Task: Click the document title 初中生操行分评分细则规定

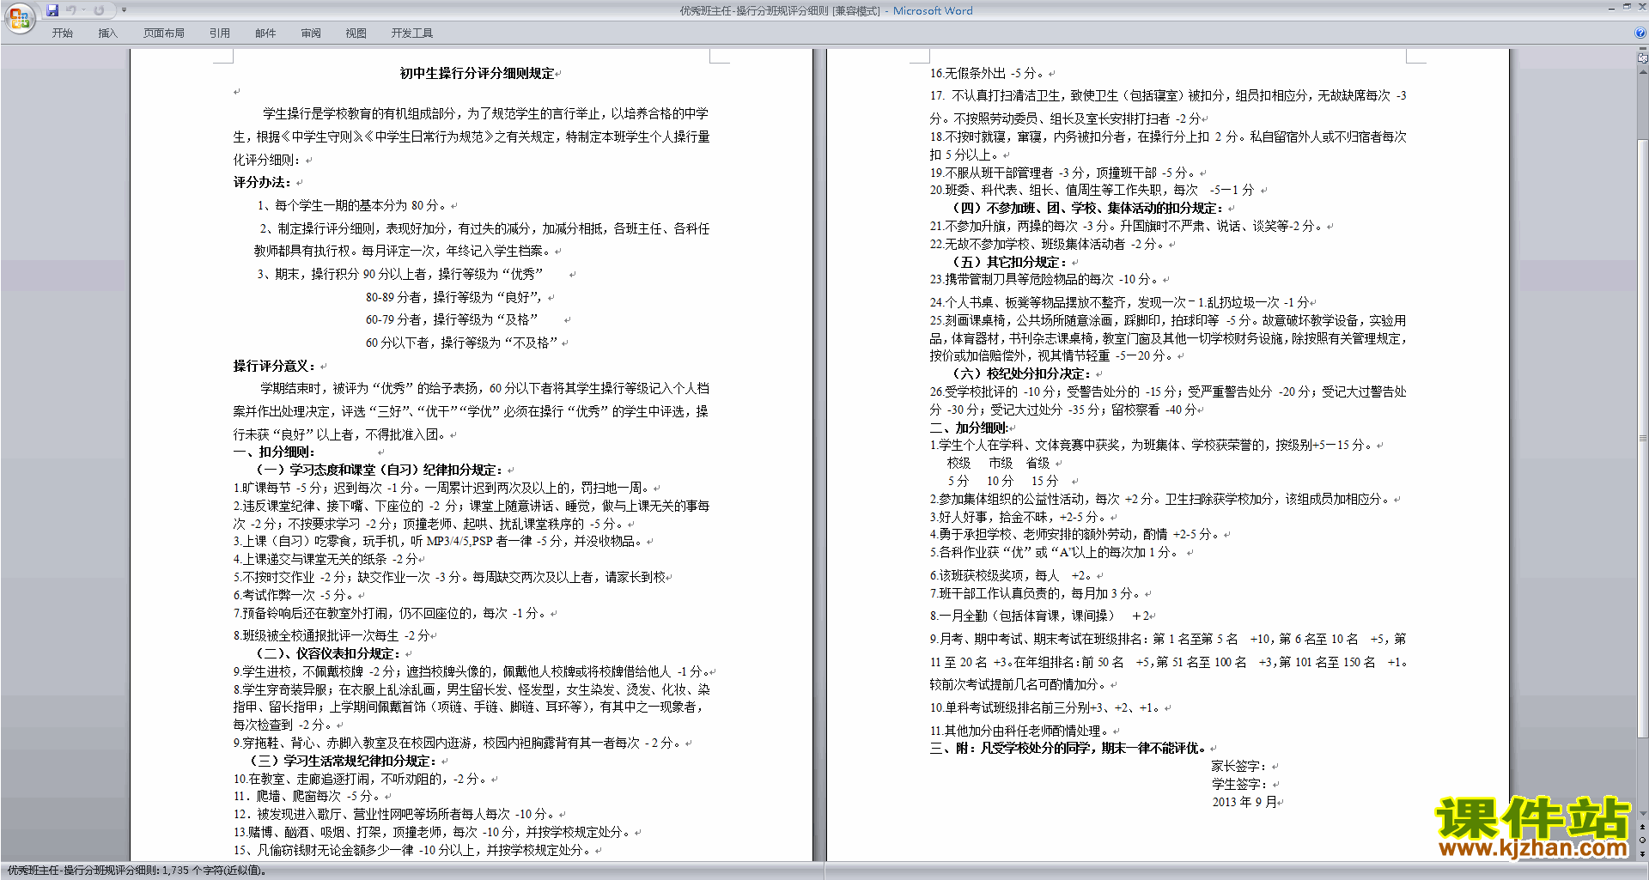Action: (478, 74)
